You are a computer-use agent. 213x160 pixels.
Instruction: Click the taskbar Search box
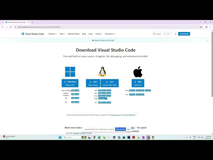point(75,137)
